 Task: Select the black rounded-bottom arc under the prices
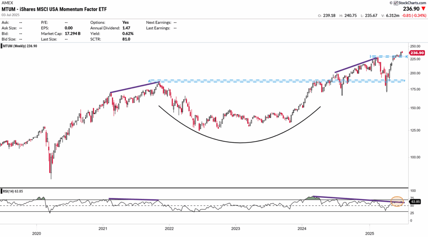tap(240, 124)
